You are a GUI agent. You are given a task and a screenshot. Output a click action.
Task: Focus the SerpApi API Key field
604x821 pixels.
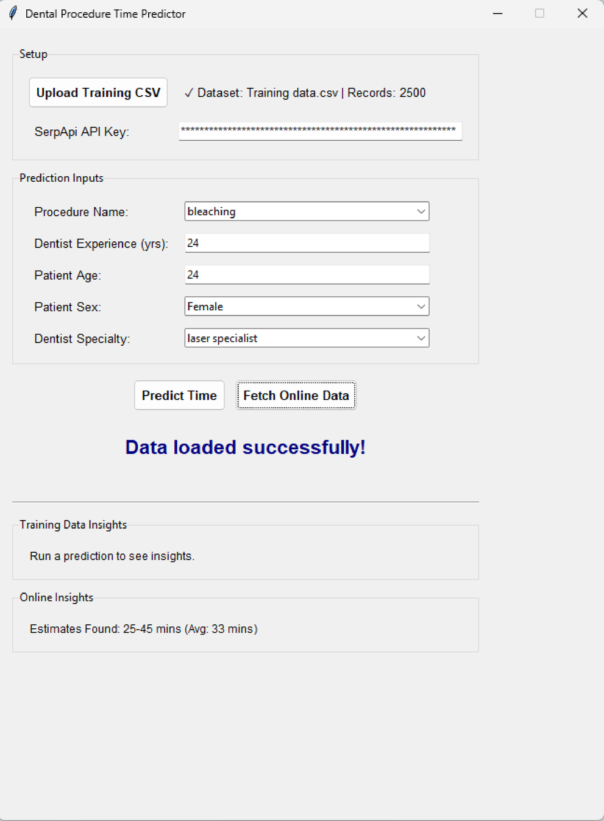(x=320, y=131)
